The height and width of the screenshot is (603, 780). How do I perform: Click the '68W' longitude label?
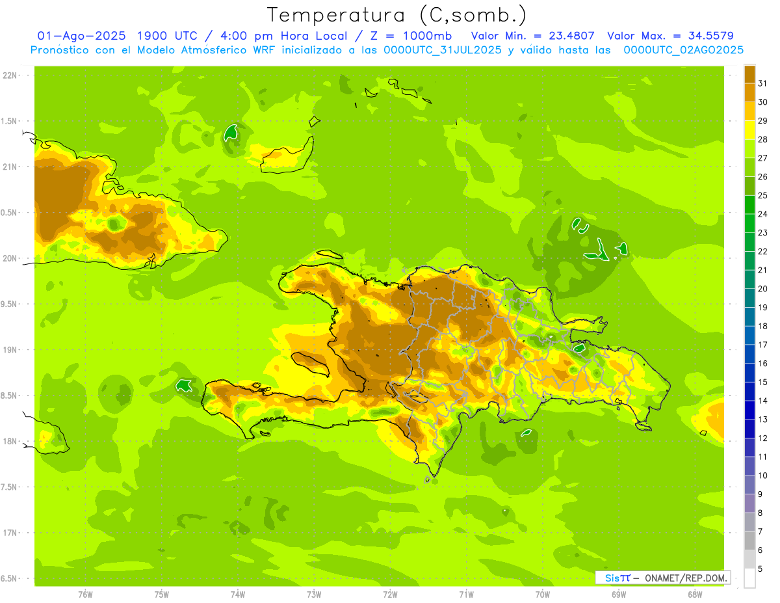coord(695,594)
